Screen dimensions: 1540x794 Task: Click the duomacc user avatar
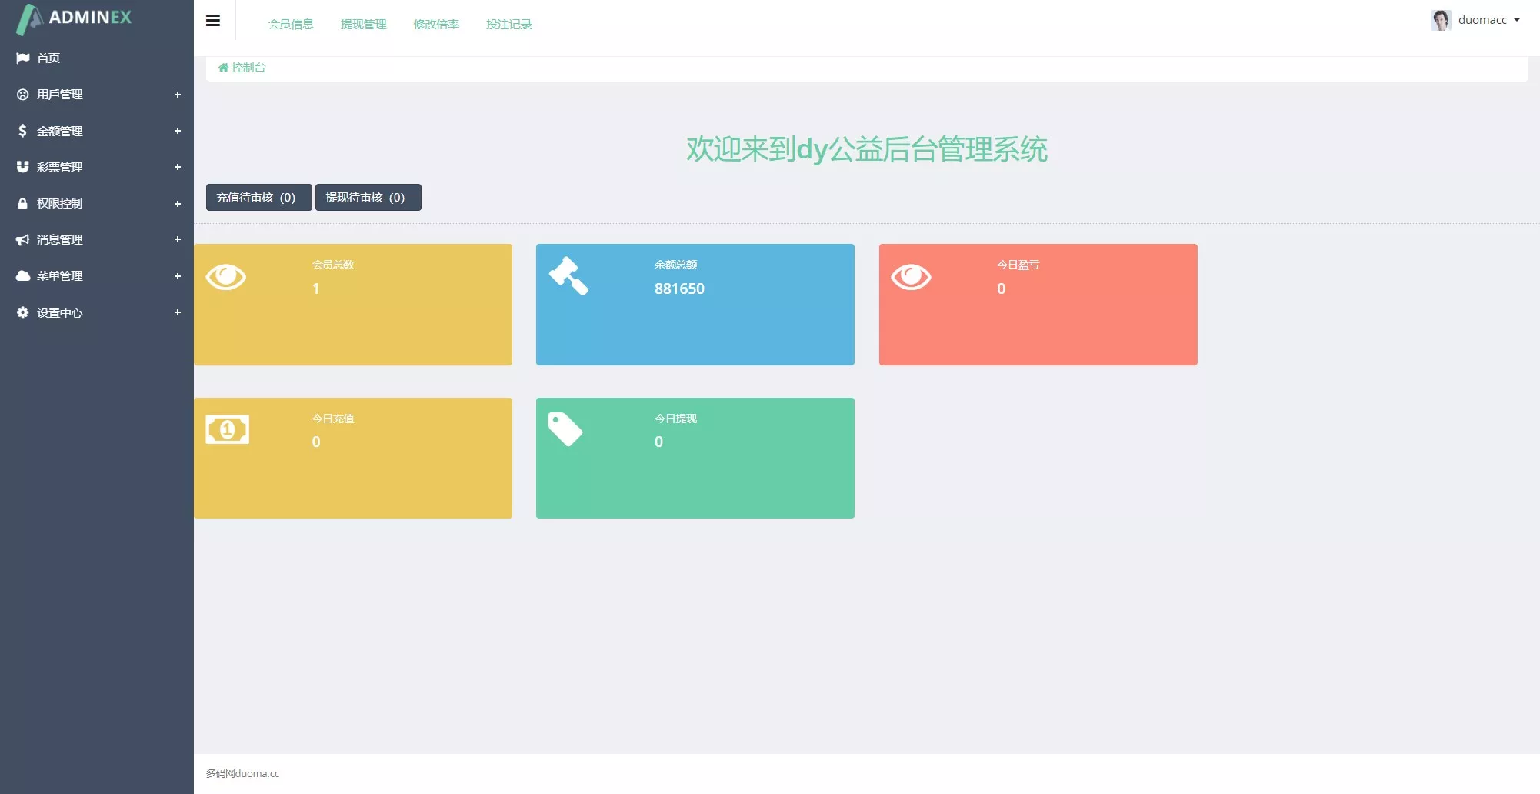pyautogui.click(x=1440, y=20)
